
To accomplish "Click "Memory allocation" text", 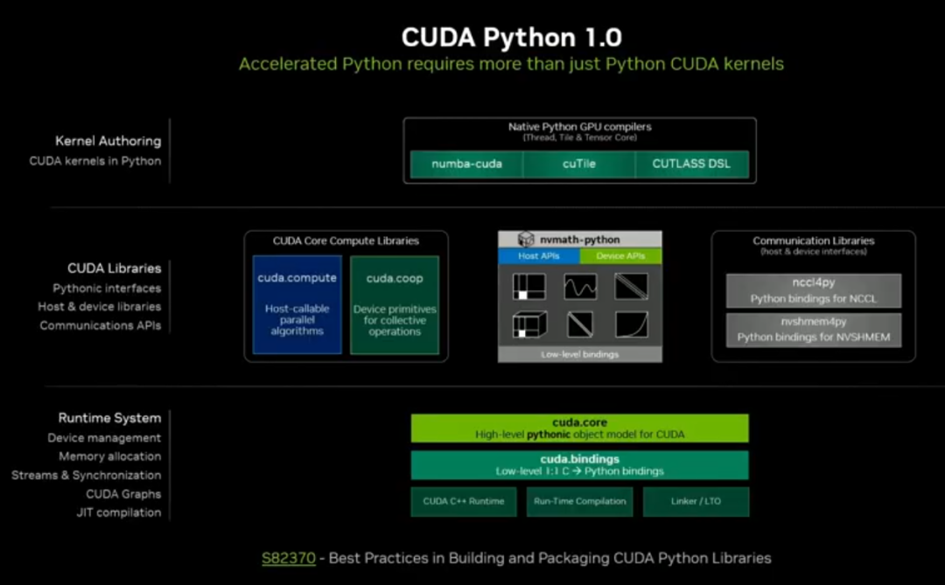I will coord(110,456).
